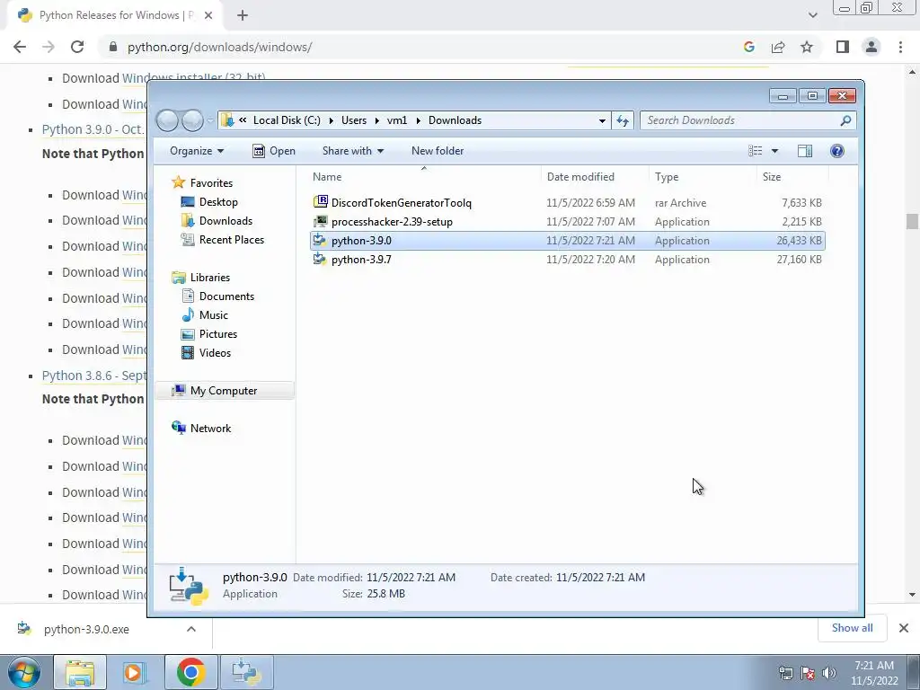Open the Documents library

pos(226,296)
